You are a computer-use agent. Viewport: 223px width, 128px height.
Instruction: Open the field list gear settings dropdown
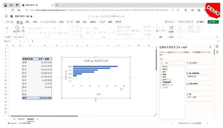(x=162, y=59)
